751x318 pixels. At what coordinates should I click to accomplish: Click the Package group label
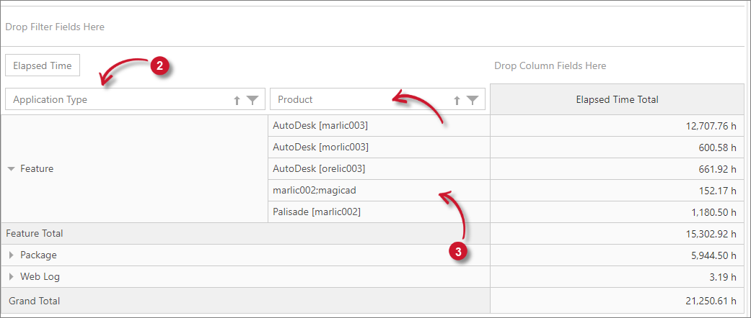[38, 255]
